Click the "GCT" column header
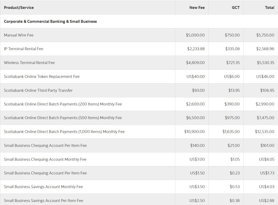Screen dimensions: 278x205 (x=236, y=7)
